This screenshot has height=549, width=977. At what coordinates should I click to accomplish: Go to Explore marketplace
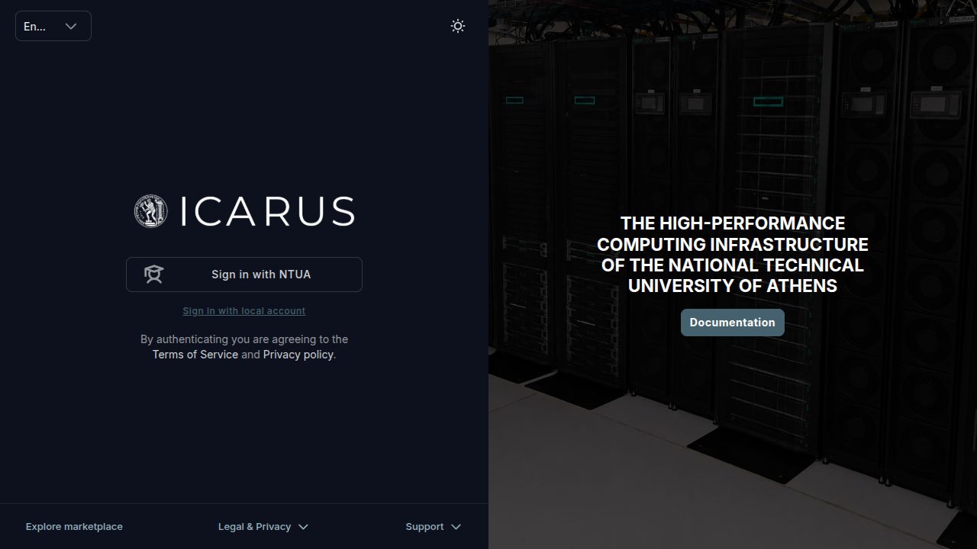pyautogui.click(x=74, y=527)
